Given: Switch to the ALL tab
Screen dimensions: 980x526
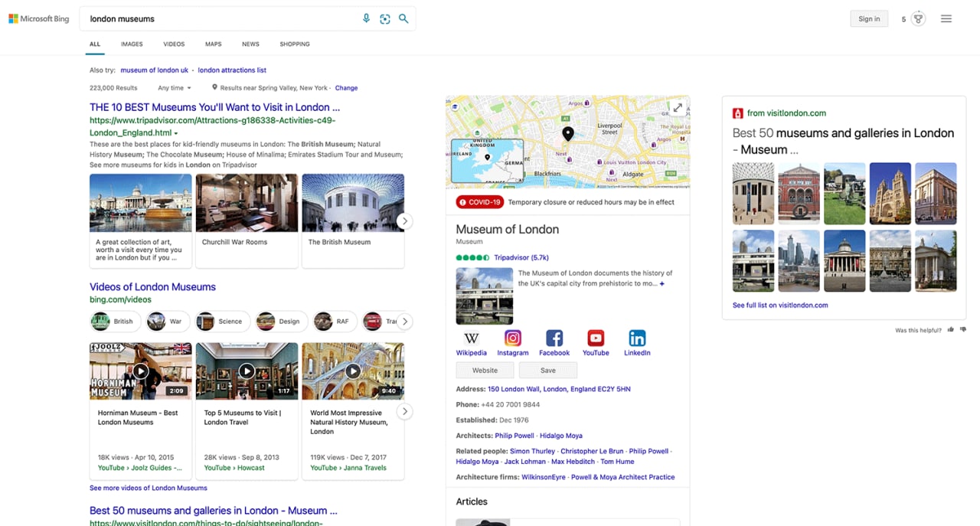Looking at the screenshot, I should pyautogui.click(x=95, y=44).
